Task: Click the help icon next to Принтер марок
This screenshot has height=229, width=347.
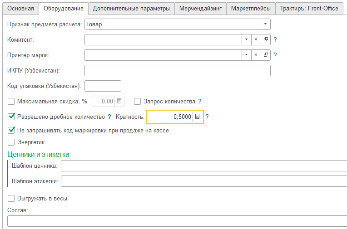Action: [275, 55]
